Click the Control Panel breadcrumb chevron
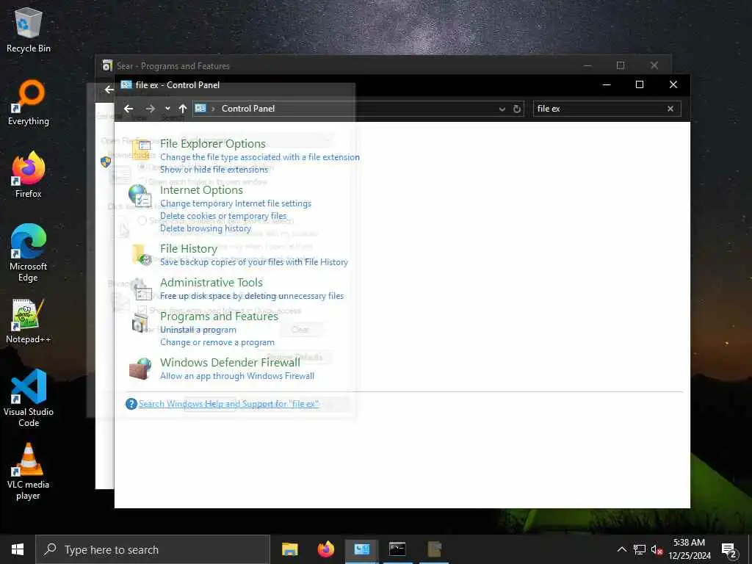 pos(213,109)
